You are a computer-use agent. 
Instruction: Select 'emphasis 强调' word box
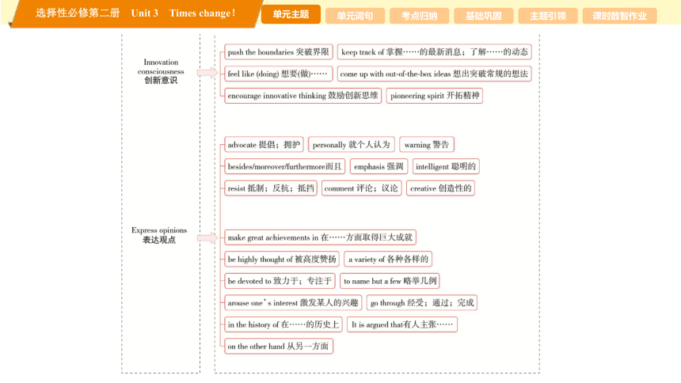pos(379,166)
